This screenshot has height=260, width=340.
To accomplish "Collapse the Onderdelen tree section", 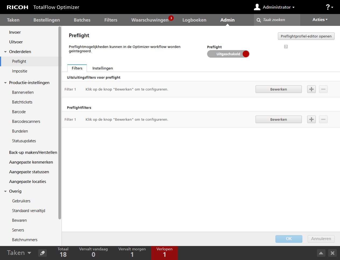I will (5, 52).
